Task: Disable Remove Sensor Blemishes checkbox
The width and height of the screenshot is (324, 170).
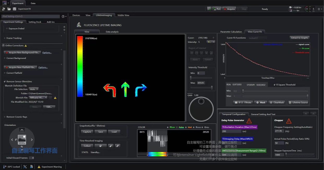Action: pyautogui.click(x=5, y=81)
